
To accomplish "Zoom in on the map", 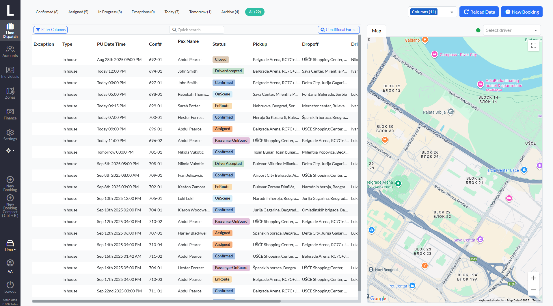I will pyautogui.click(x=533, y=278).
